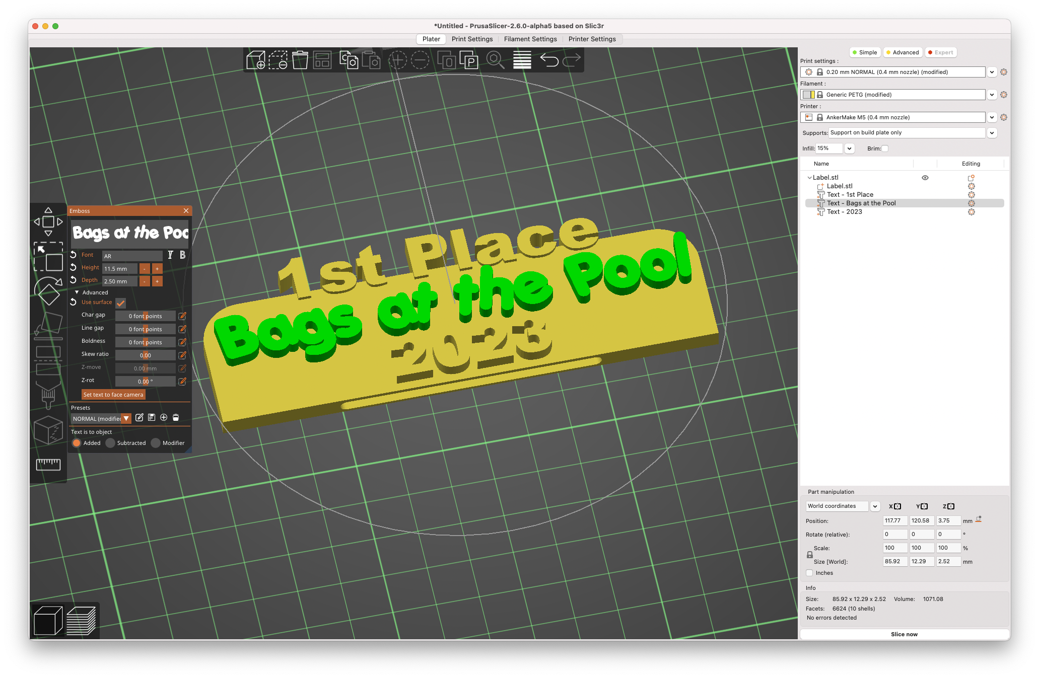Open the NORMAL presets dropdown
The image size is (1039, 678).
point(126,419)
